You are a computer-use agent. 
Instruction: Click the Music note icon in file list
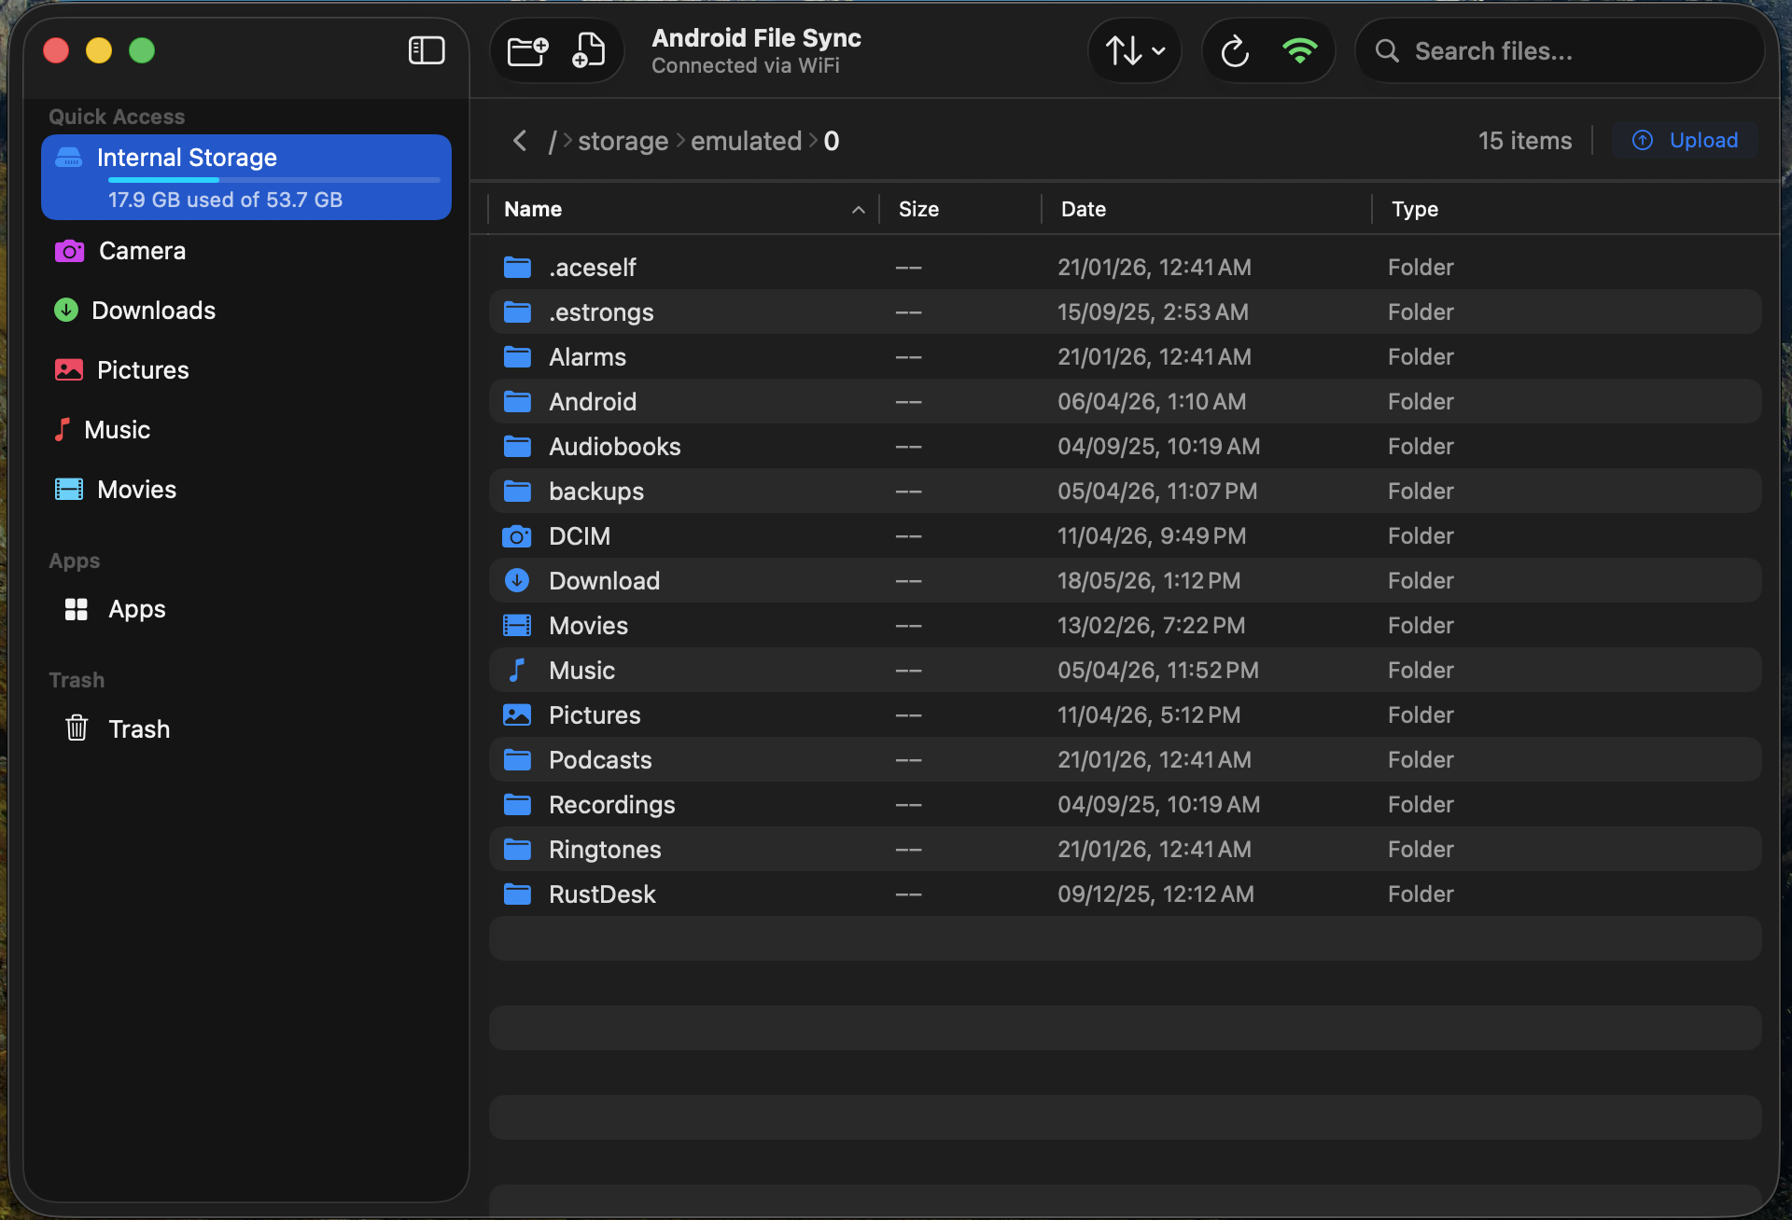pyautogui.click(x=517, y=671)
